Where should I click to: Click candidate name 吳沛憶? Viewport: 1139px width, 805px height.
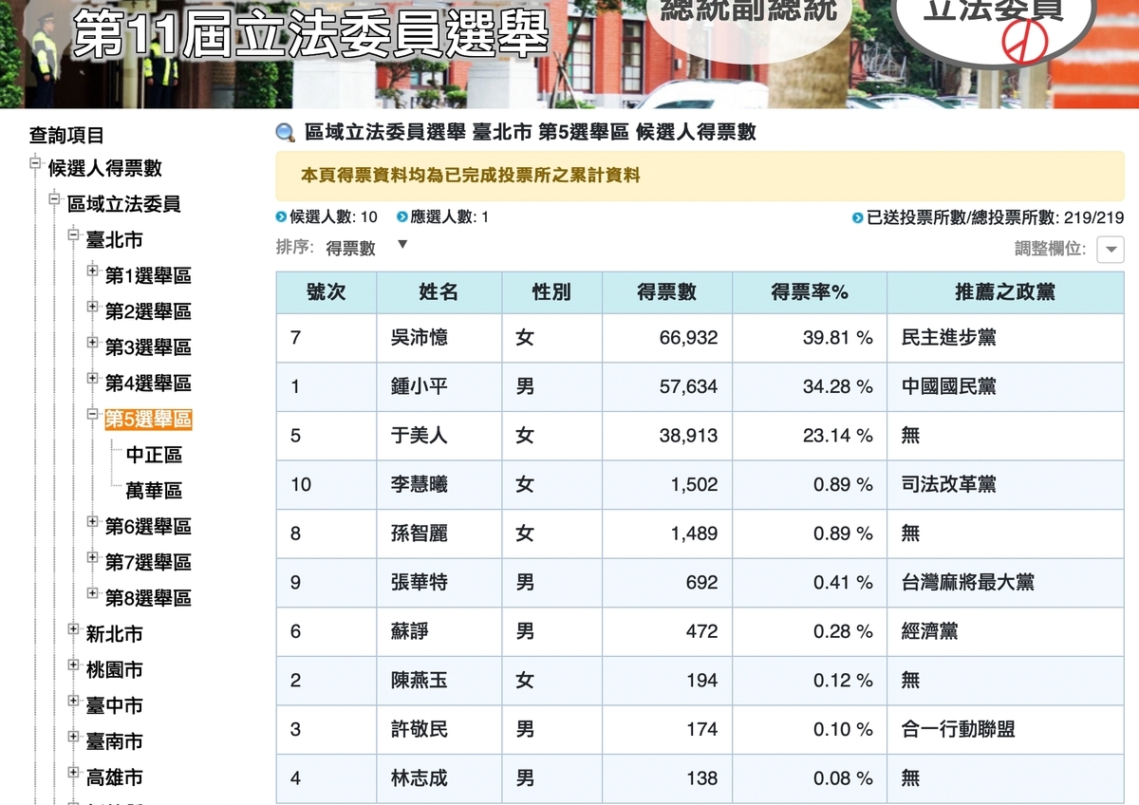coord(419,338)
